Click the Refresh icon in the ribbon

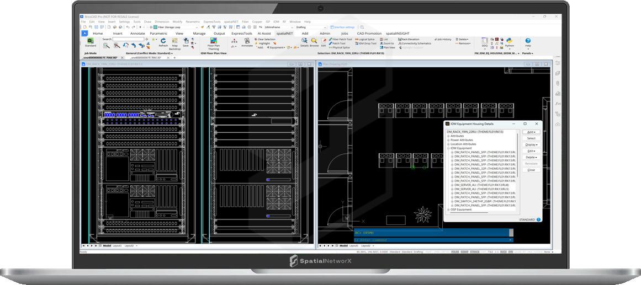coord(163,41)
